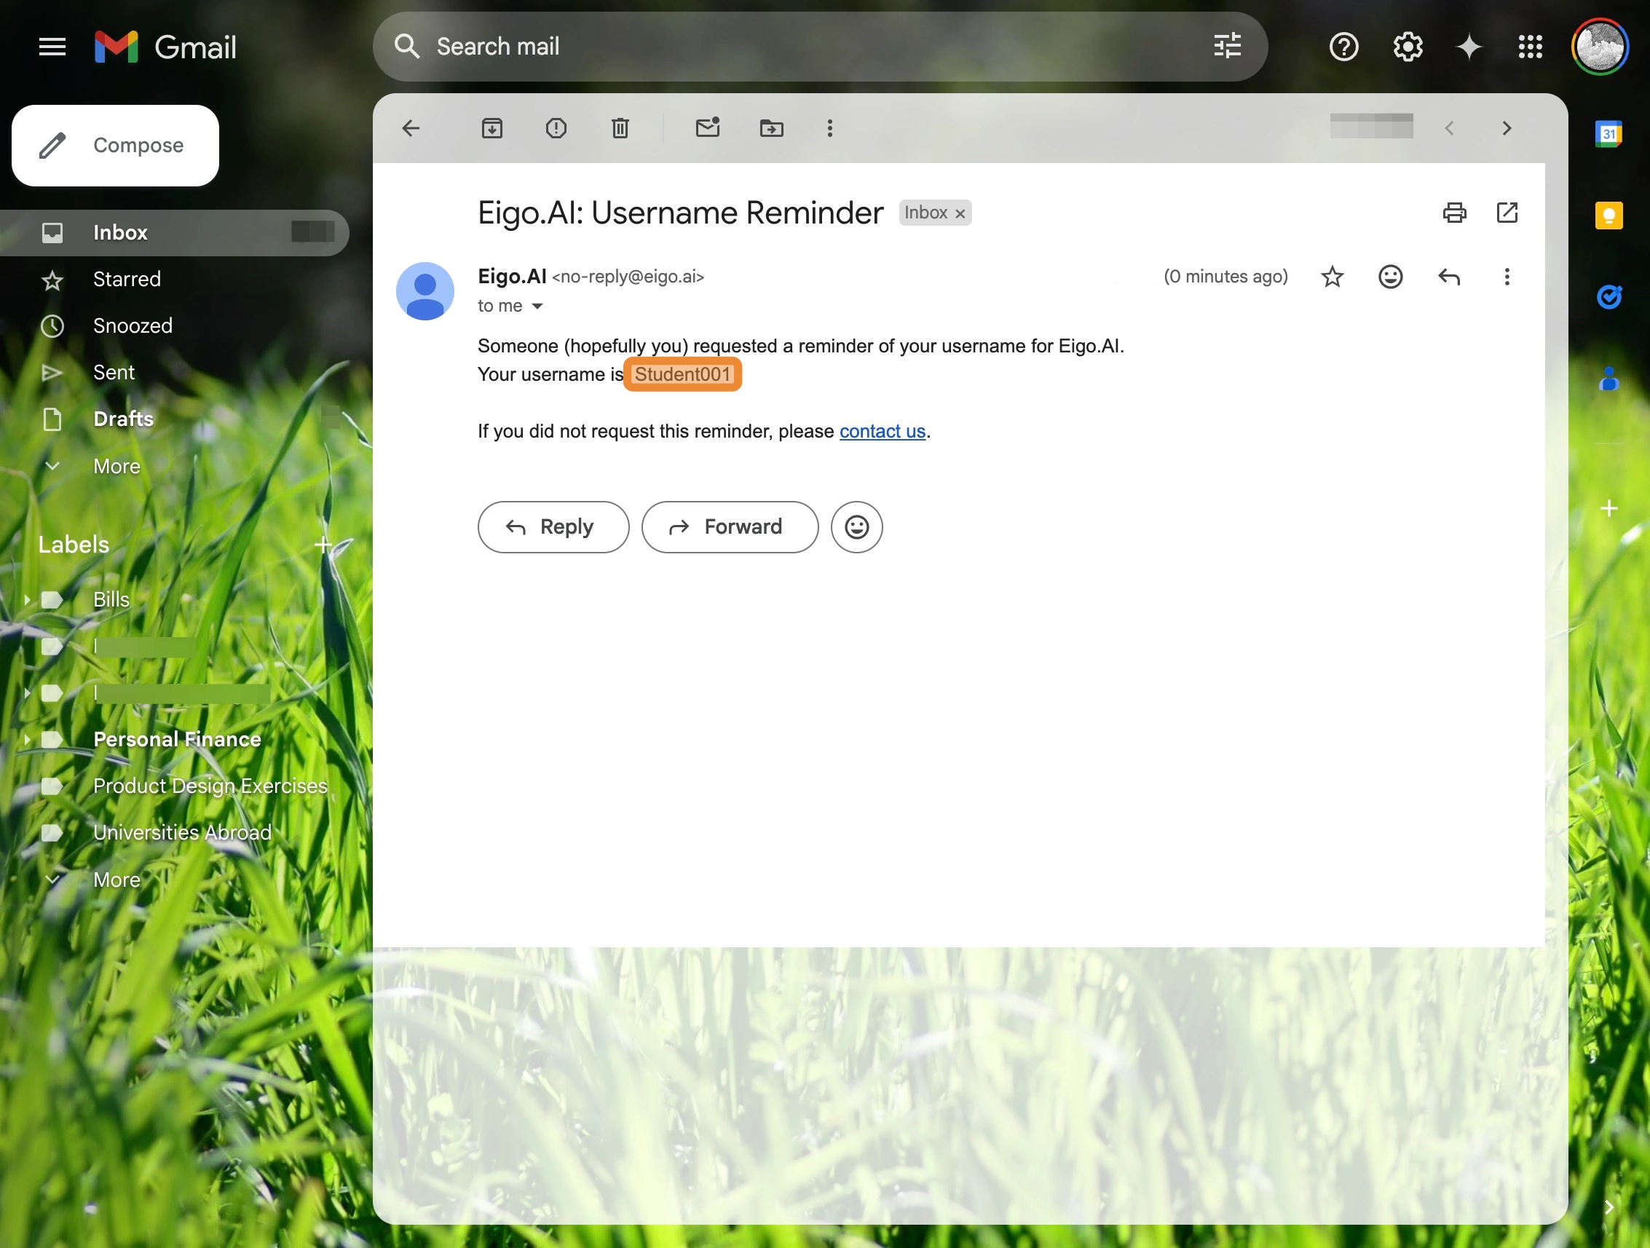This screenshot has height=1248, width=1650.
Task: Open the Inbox folder
Action: (x=173, y=233)
